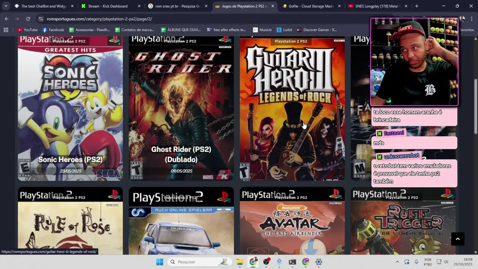Viewport: 478px width, 269px height.
Task: Switch to The best ChatBot and Widget tab
Action: [x=44, y=6]
